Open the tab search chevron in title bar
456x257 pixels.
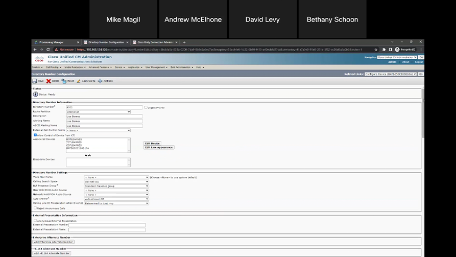coord(392,42)
